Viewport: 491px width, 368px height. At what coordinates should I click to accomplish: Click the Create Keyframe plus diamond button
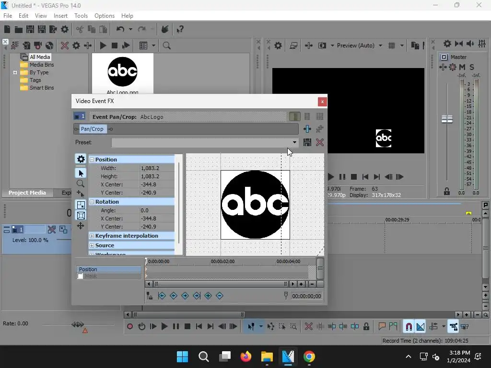(208, 296)
